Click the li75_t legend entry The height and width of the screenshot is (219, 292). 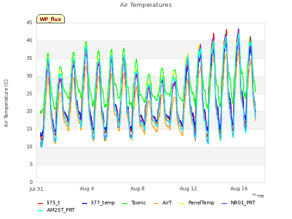(x=49, y=203)
